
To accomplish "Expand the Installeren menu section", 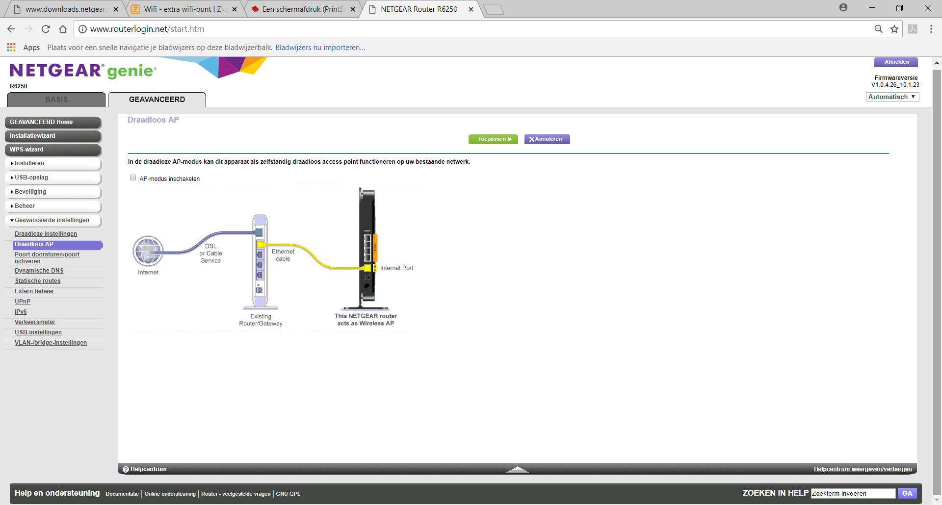I will pos(53,163).
